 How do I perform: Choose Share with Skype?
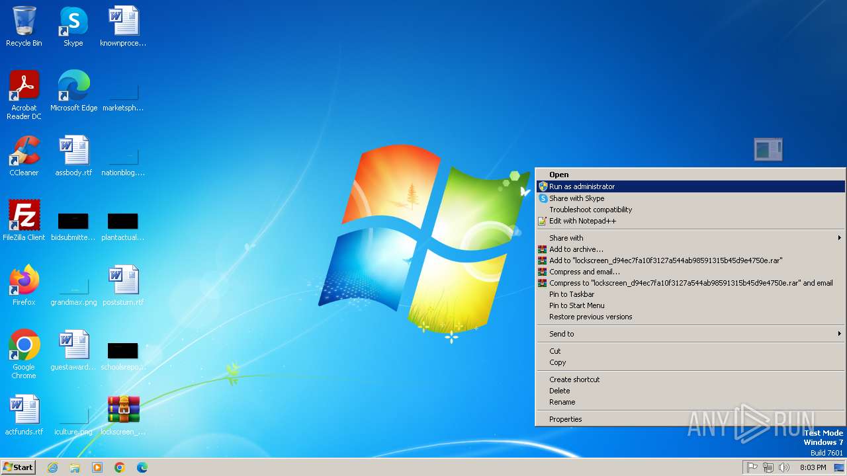(690, 198)
